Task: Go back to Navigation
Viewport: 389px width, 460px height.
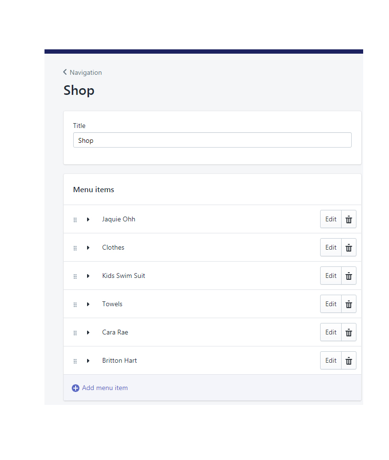Action: point(83,72)
